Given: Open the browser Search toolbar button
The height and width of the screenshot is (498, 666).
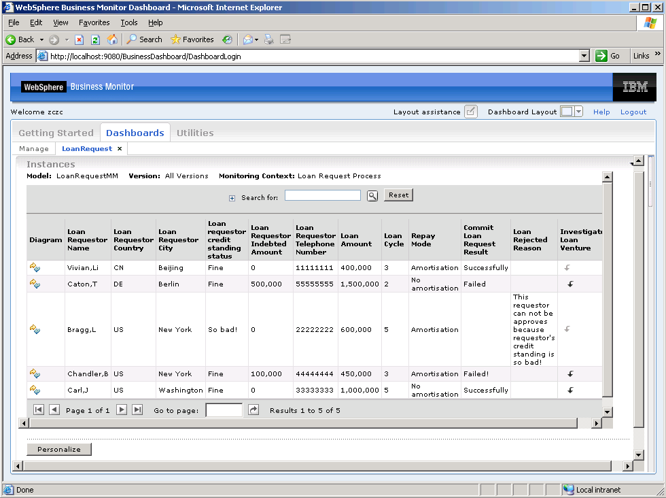Looking at the screenshot, I should [x=145, y=39].
